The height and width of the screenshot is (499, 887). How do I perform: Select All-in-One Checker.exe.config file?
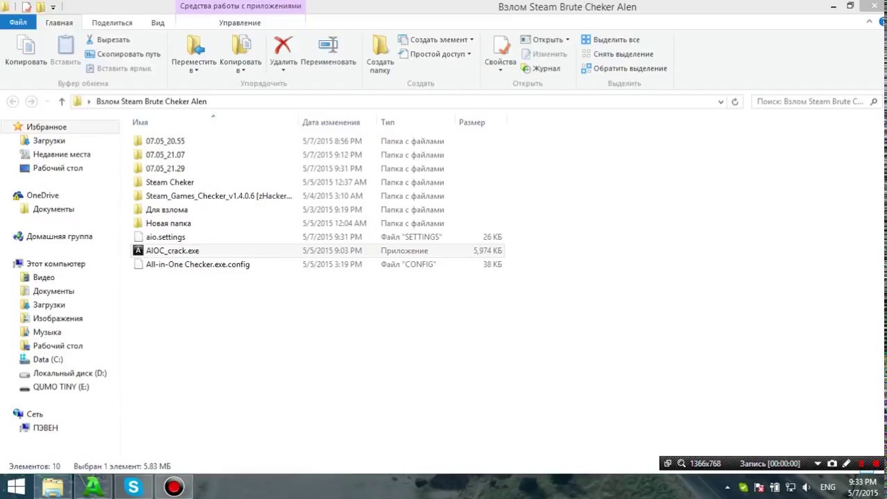[197, 265]
